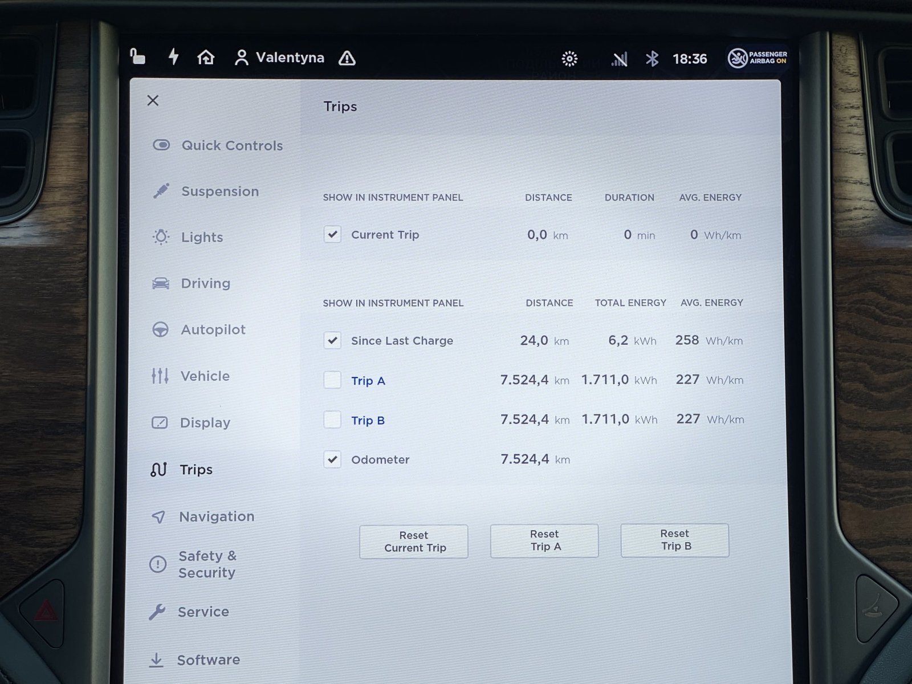
Task: Tap the passenger airbag status indicator
Action: (x=757, y=58)
